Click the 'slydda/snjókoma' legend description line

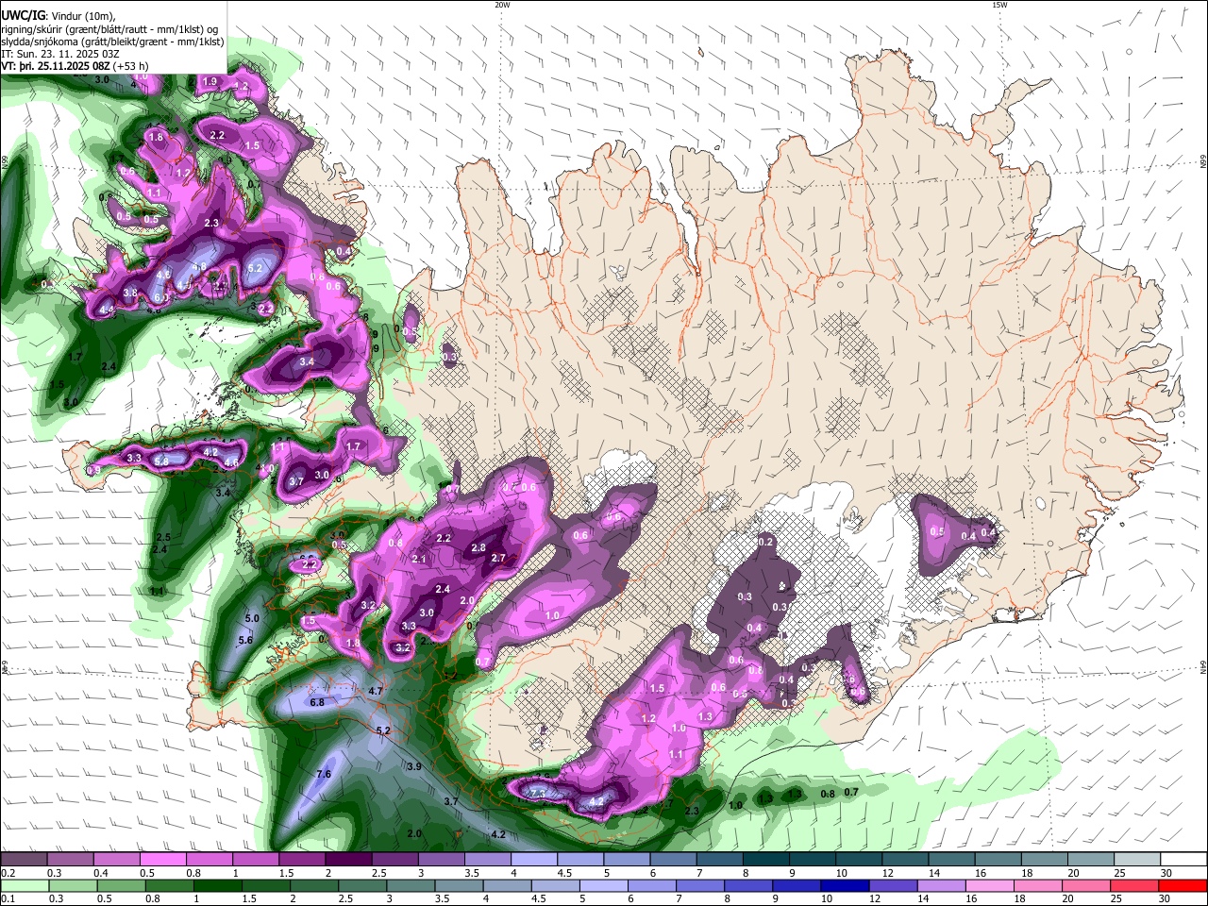coord(112,42)
